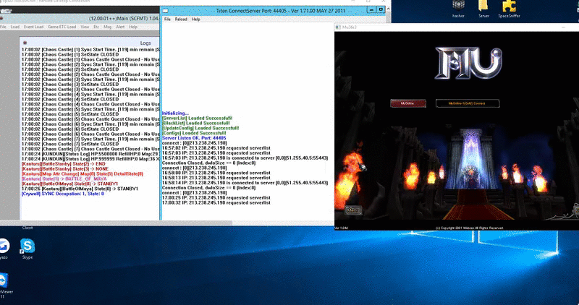Screen dimensions: 579x305
Task: Click '[Kanturu][BattleStanby] State[2] -> END' line
Action: 64,164
